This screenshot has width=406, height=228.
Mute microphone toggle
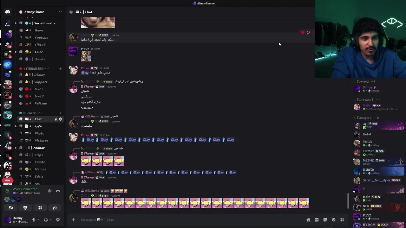[34, 220]
